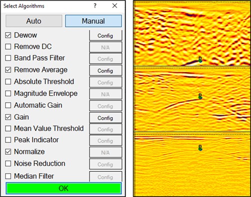251x197 pixels.
Task: Check the Noise Reduction option
Action: (x=8, y=164)
